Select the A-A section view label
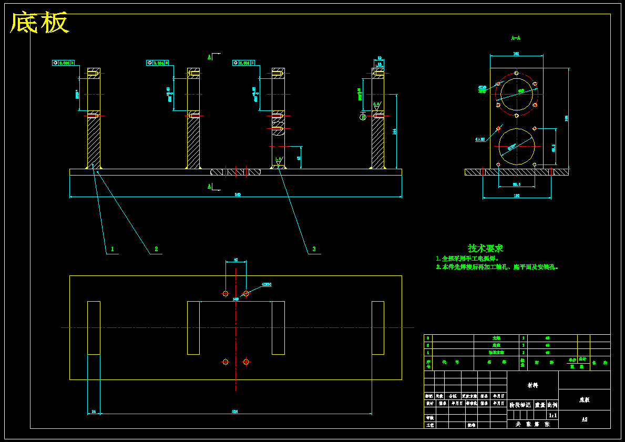Screen dimensions: 625x442 [516, 38]
